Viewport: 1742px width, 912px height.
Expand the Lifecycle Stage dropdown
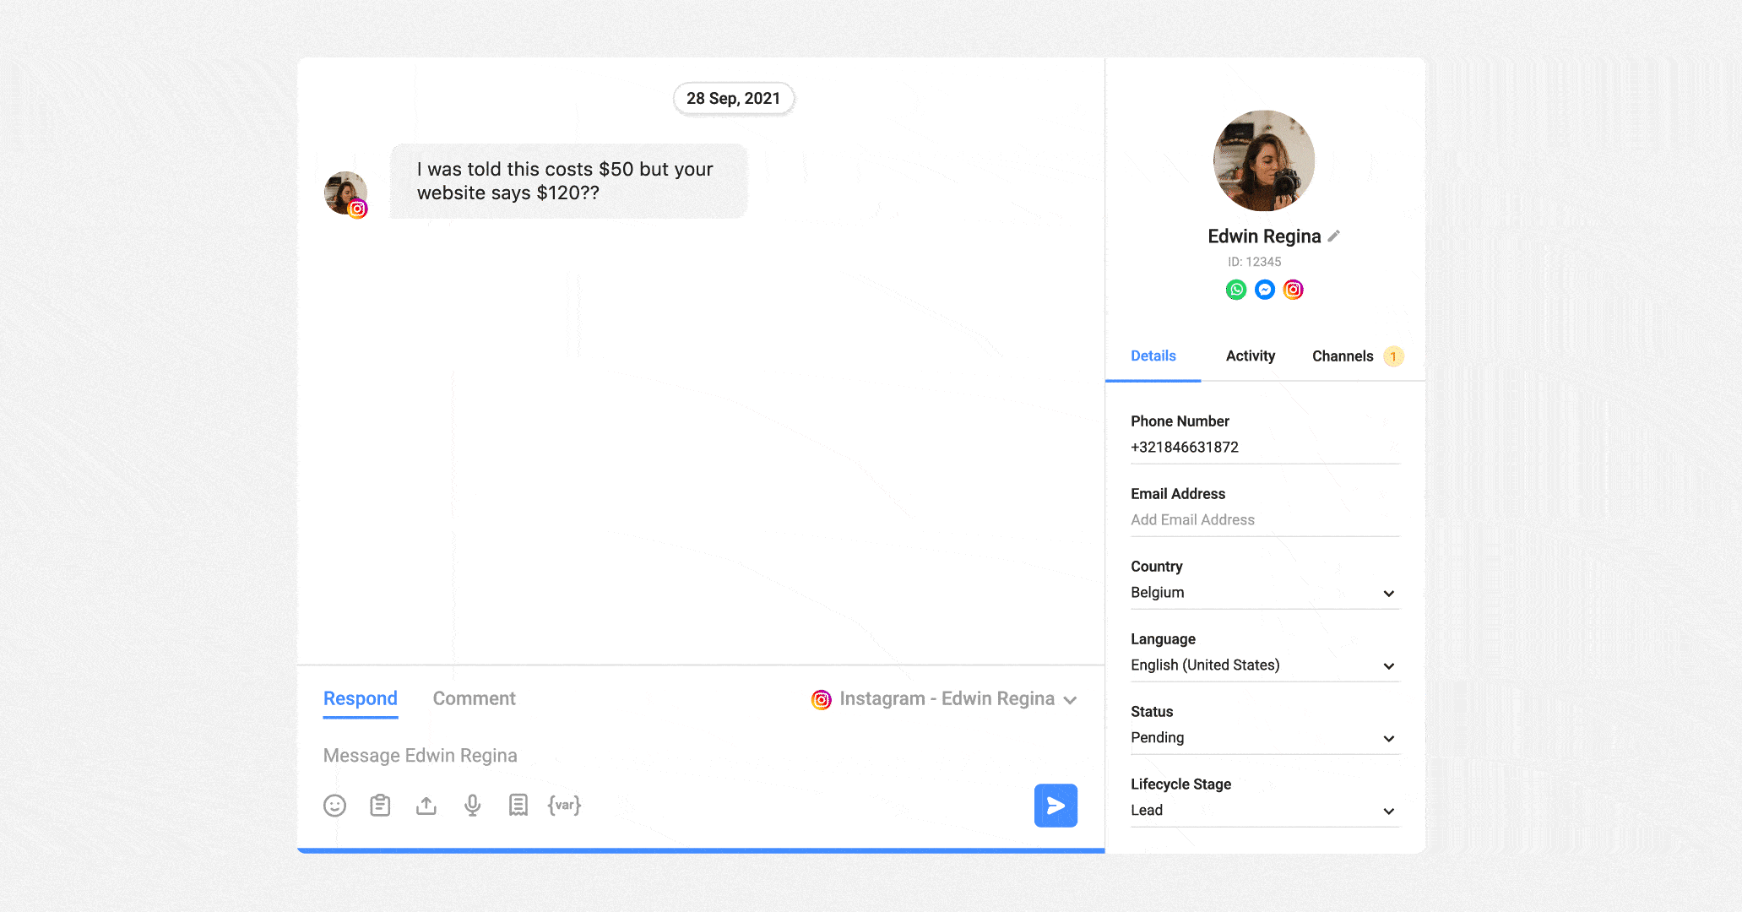(1391, 808)
